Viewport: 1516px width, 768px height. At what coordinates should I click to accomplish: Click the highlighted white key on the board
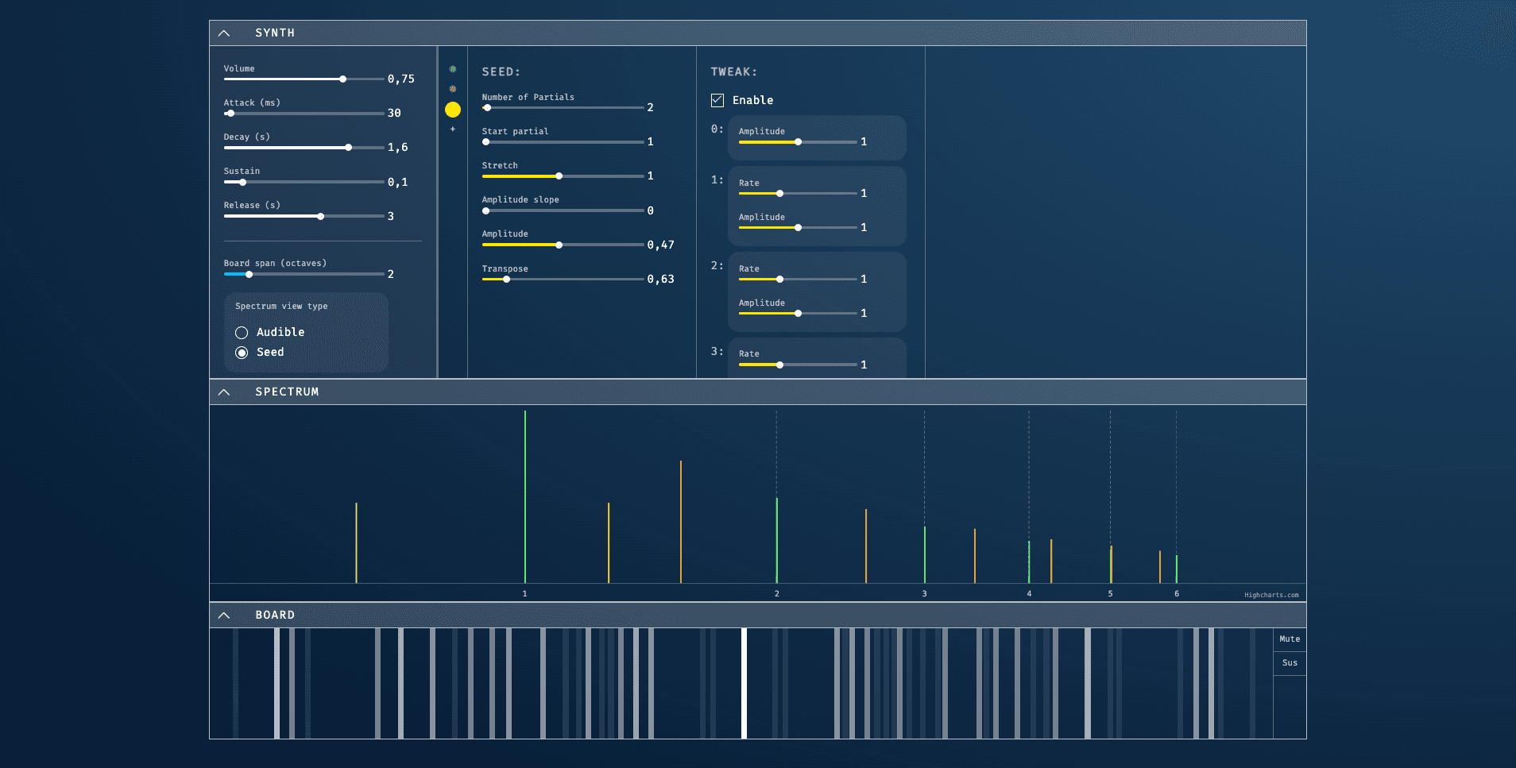click(744, 683)
